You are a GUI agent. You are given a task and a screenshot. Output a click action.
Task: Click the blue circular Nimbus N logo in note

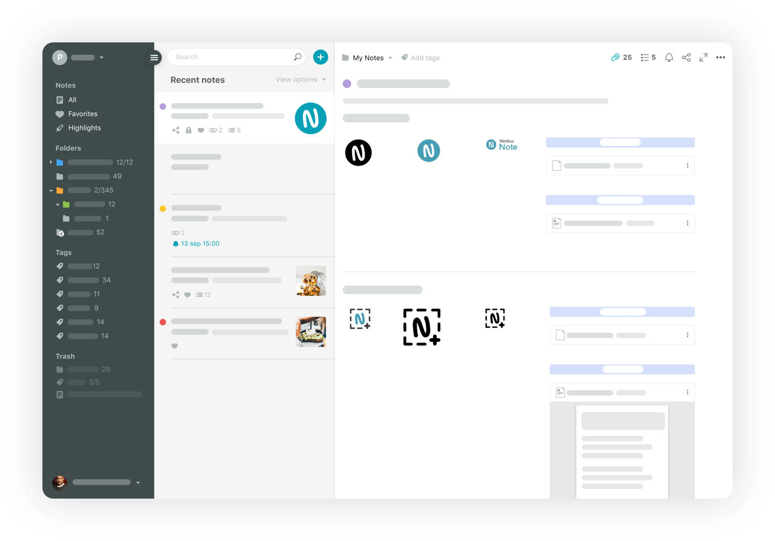[x=429, y=151]
